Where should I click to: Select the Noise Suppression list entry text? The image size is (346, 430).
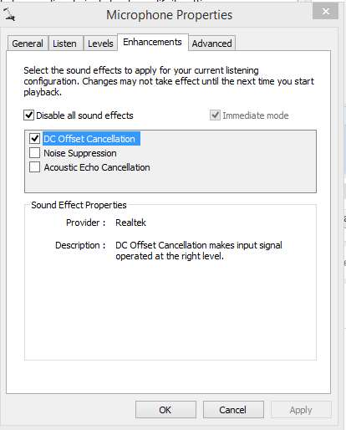click(80, 153)
